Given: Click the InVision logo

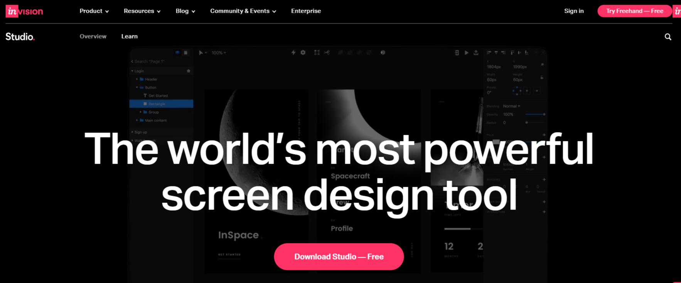Looking at the screenshot, I should (24, 11).
